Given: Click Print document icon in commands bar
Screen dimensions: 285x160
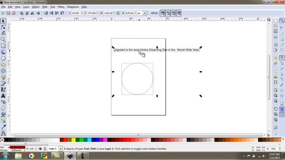Looking at the screenshot, I should tap(276, 37).
